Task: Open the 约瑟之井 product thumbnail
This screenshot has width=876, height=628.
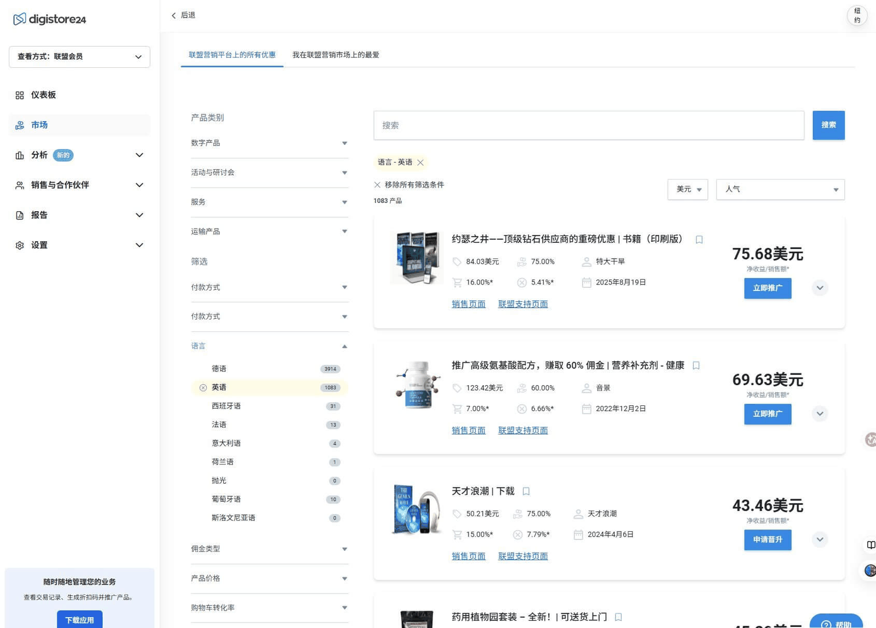Action: click(417, 258)
